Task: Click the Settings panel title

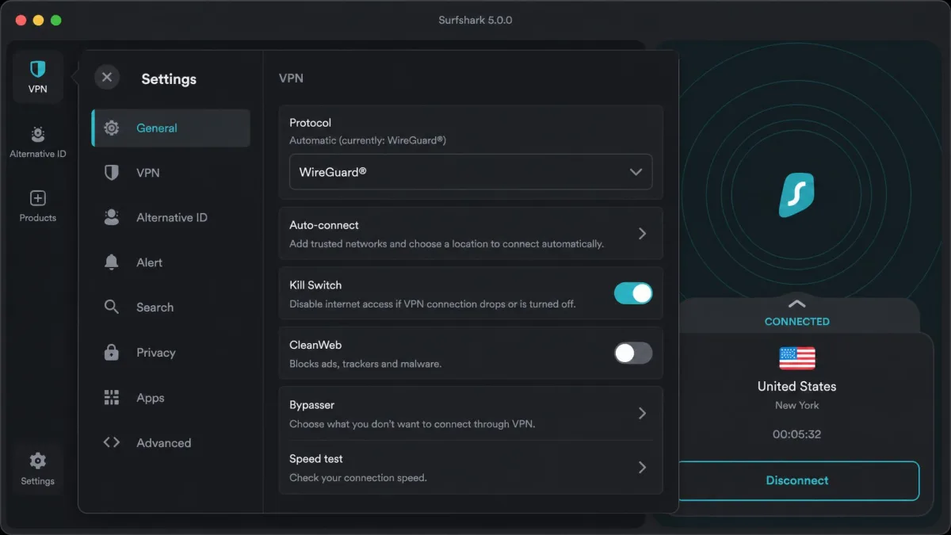Action: pos(169,78)
